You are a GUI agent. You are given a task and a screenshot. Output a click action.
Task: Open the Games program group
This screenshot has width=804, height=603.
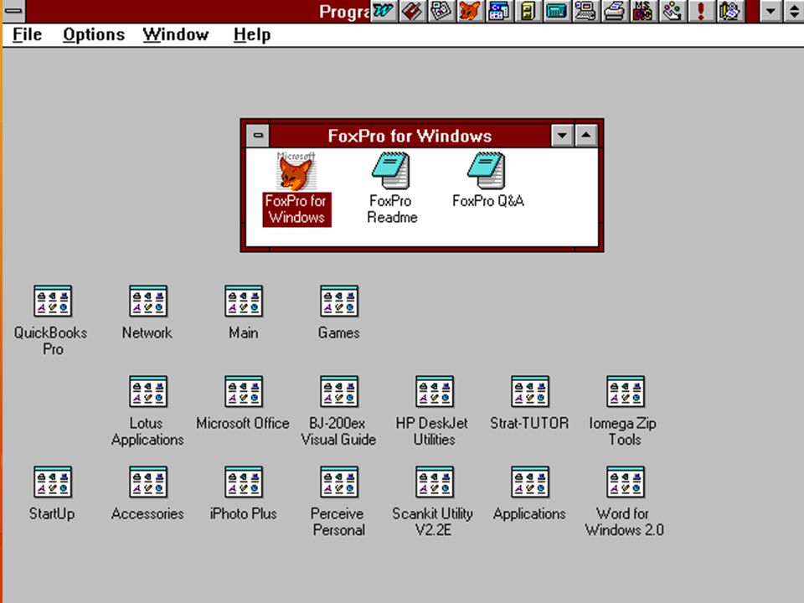(339, 301)
